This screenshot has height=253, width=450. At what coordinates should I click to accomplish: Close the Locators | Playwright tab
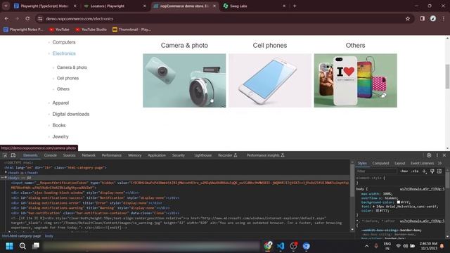coord(145,6)
